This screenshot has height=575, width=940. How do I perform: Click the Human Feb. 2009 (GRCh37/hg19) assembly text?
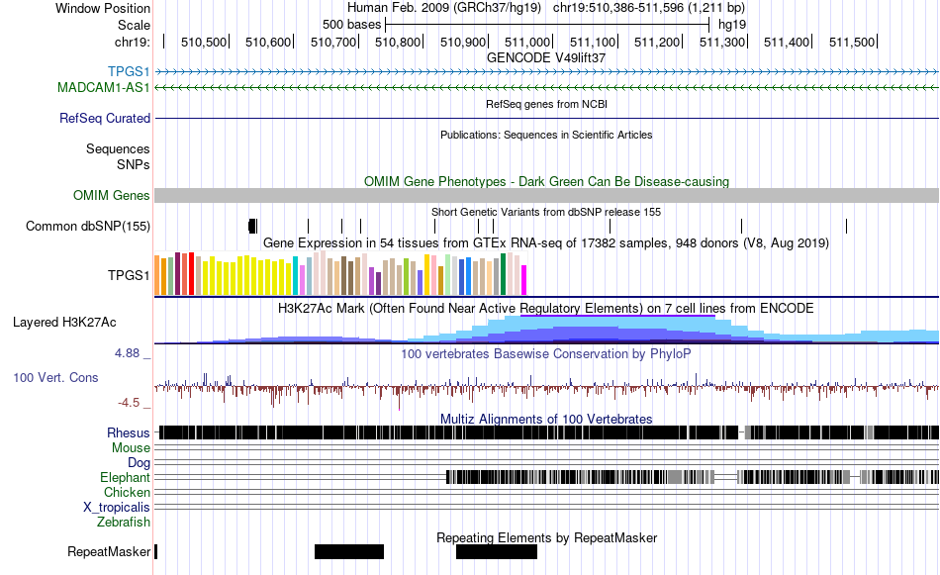pos(444,8)
